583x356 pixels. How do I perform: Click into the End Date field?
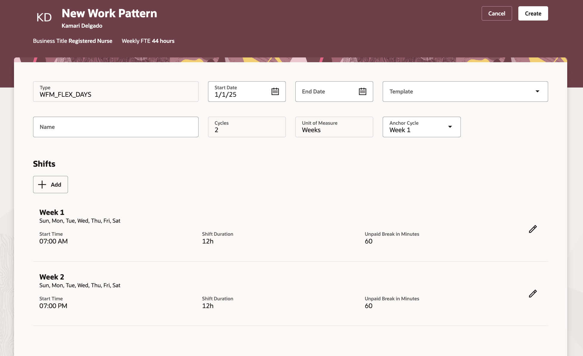point(326,92)
